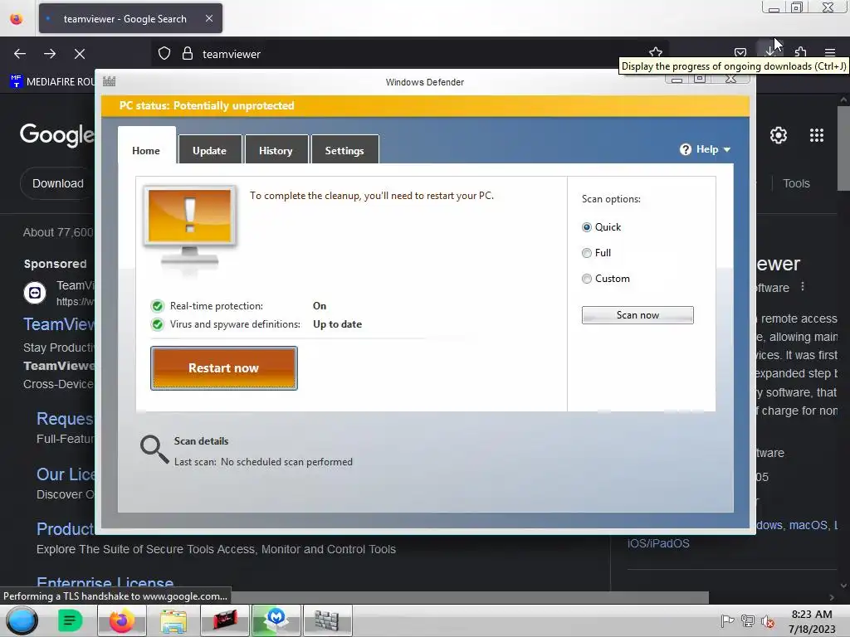Open the History tab
This screenshot has height=637, width=850.
click(276, 151)
